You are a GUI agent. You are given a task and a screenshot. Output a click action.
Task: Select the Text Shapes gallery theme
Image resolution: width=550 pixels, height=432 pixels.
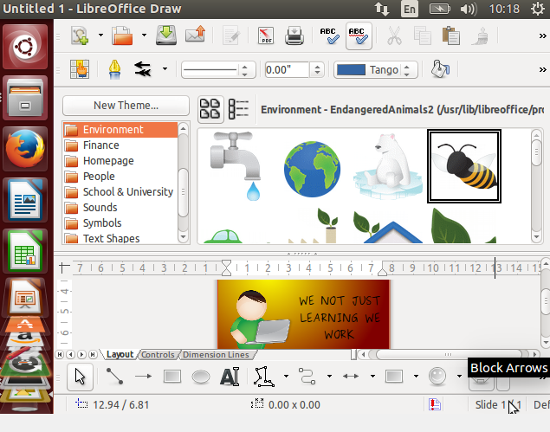[x=120, y=238]
